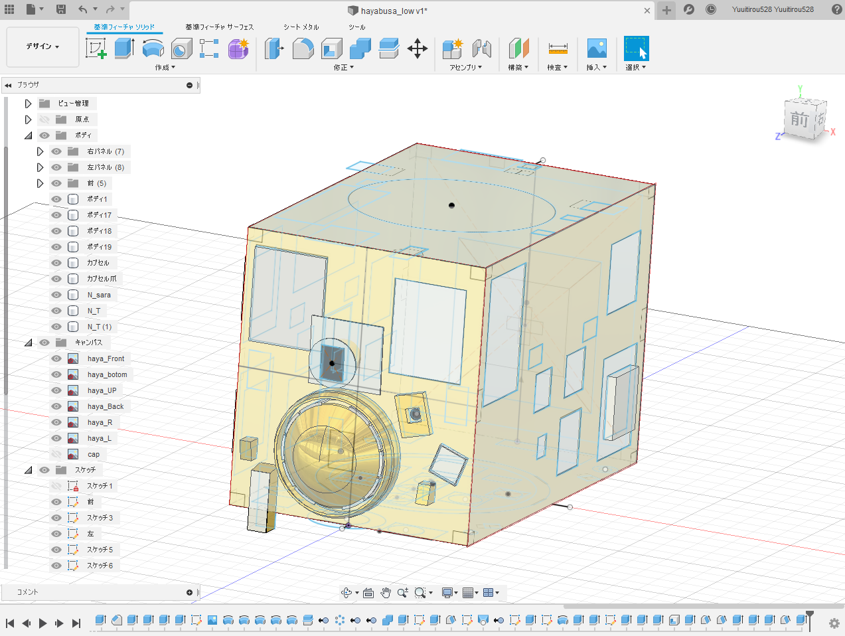Expand the 右パネル (7) group
This screenshot has width=845, height=636.
pyautogui.click(x=40, y=151)
